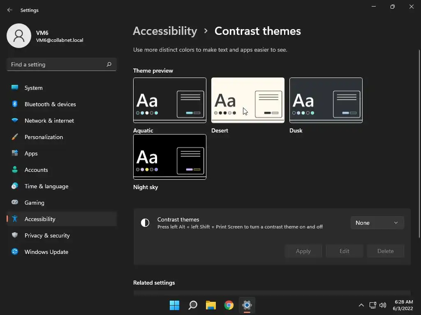Image resolution: width=421 pixels, height=315 pixels.
Task: Click the Accessibility breadcrumb link
Action: [165, 31]
